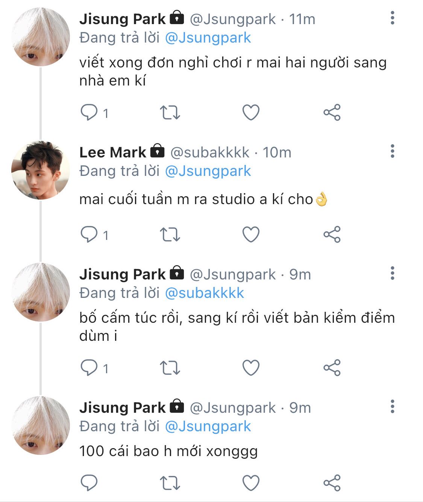This screenshot has height=502, width=423.
Task: Open @Jsungpark mention in Lee Mark's reply
Action: tap(208, 171)
